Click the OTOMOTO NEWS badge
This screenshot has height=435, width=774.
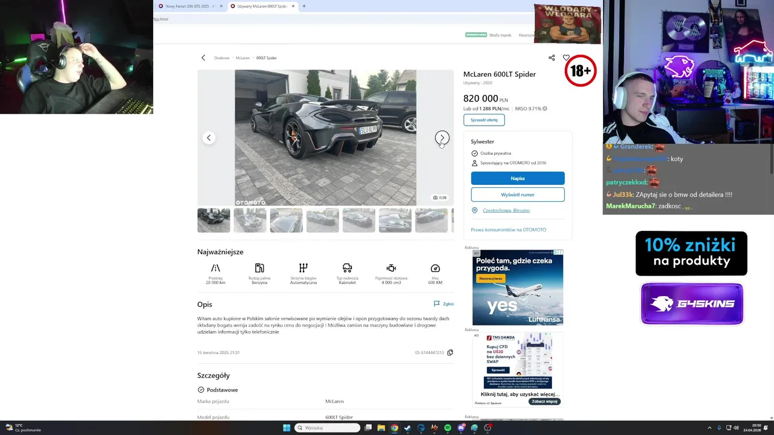click(476, 35)
